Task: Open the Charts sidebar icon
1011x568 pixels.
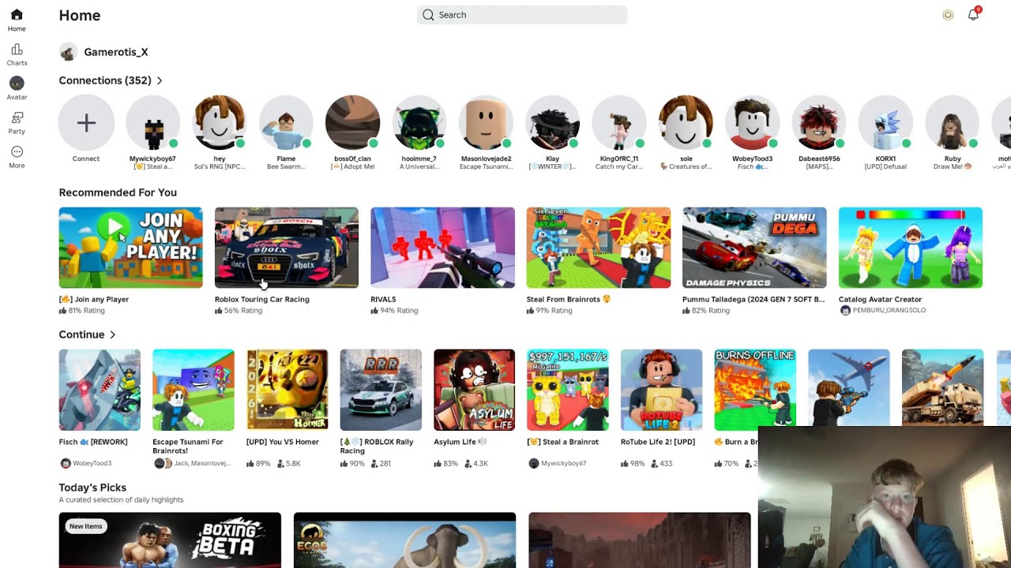Action: click(x=17, y=50)
